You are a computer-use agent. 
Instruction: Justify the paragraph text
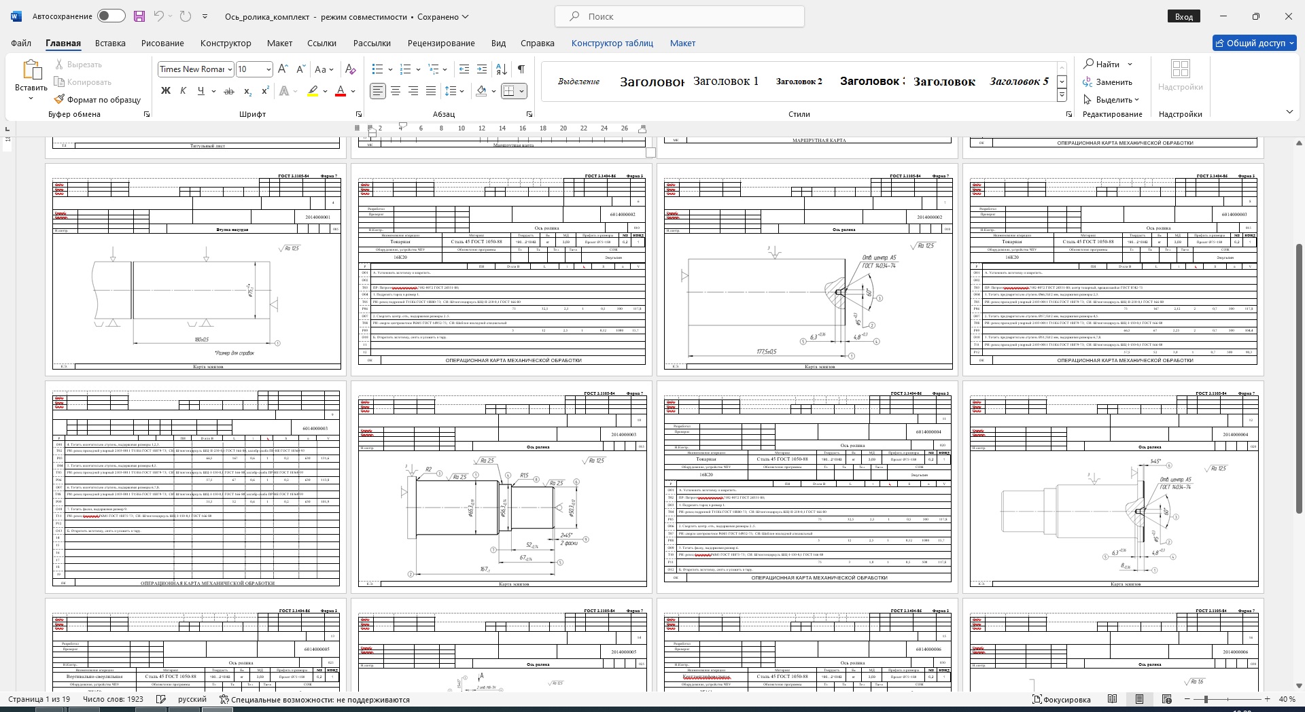[431, 91]
